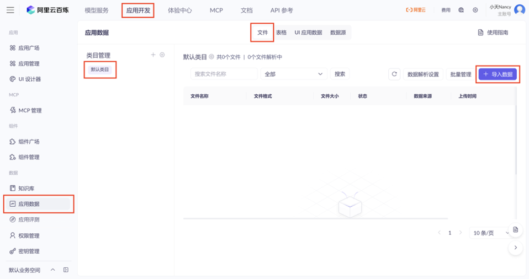Click the UI 设计器 palette icon

13,79
